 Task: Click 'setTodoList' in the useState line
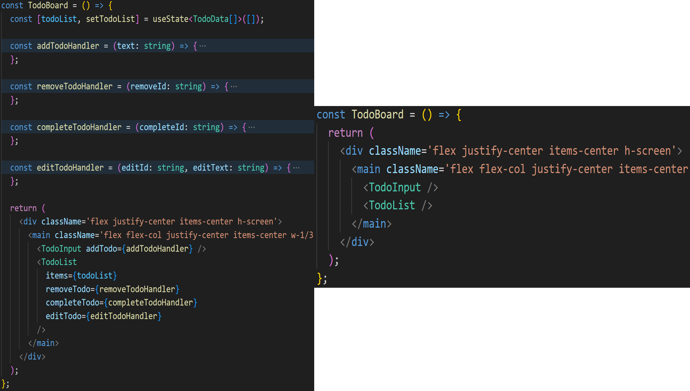click(110, 19)
